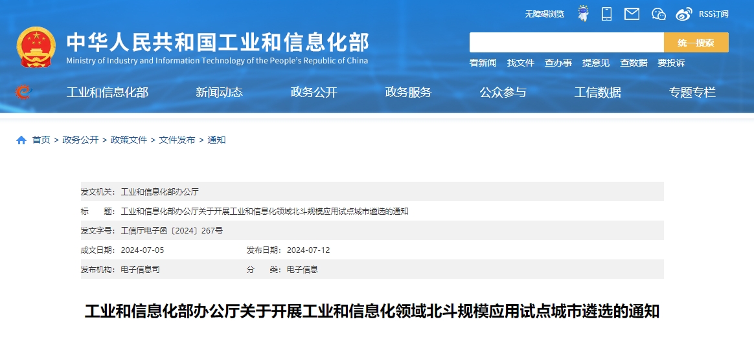Open the Weibo icon

click(683, 14)
